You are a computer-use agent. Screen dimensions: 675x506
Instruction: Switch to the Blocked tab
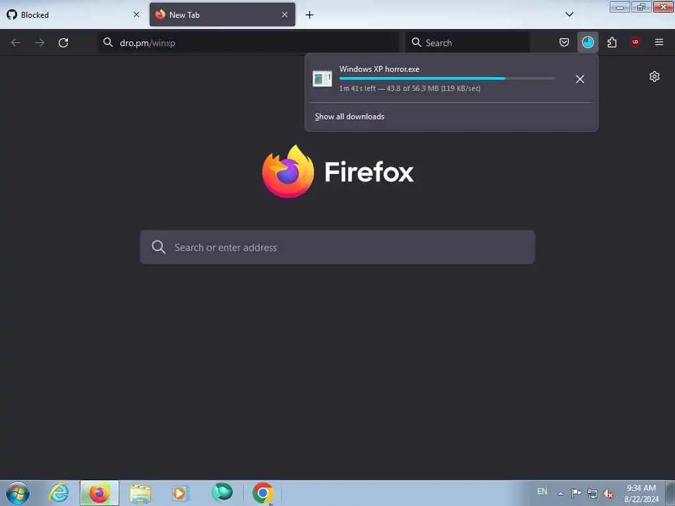coord(73,14)
